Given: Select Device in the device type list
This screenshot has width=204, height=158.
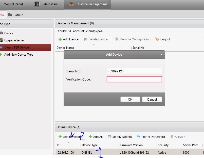Looking at the screenshot, I should pos(9,33).
